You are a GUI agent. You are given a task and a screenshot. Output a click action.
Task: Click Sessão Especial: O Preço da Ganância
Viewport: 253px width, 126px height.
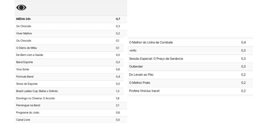(190, 59)
